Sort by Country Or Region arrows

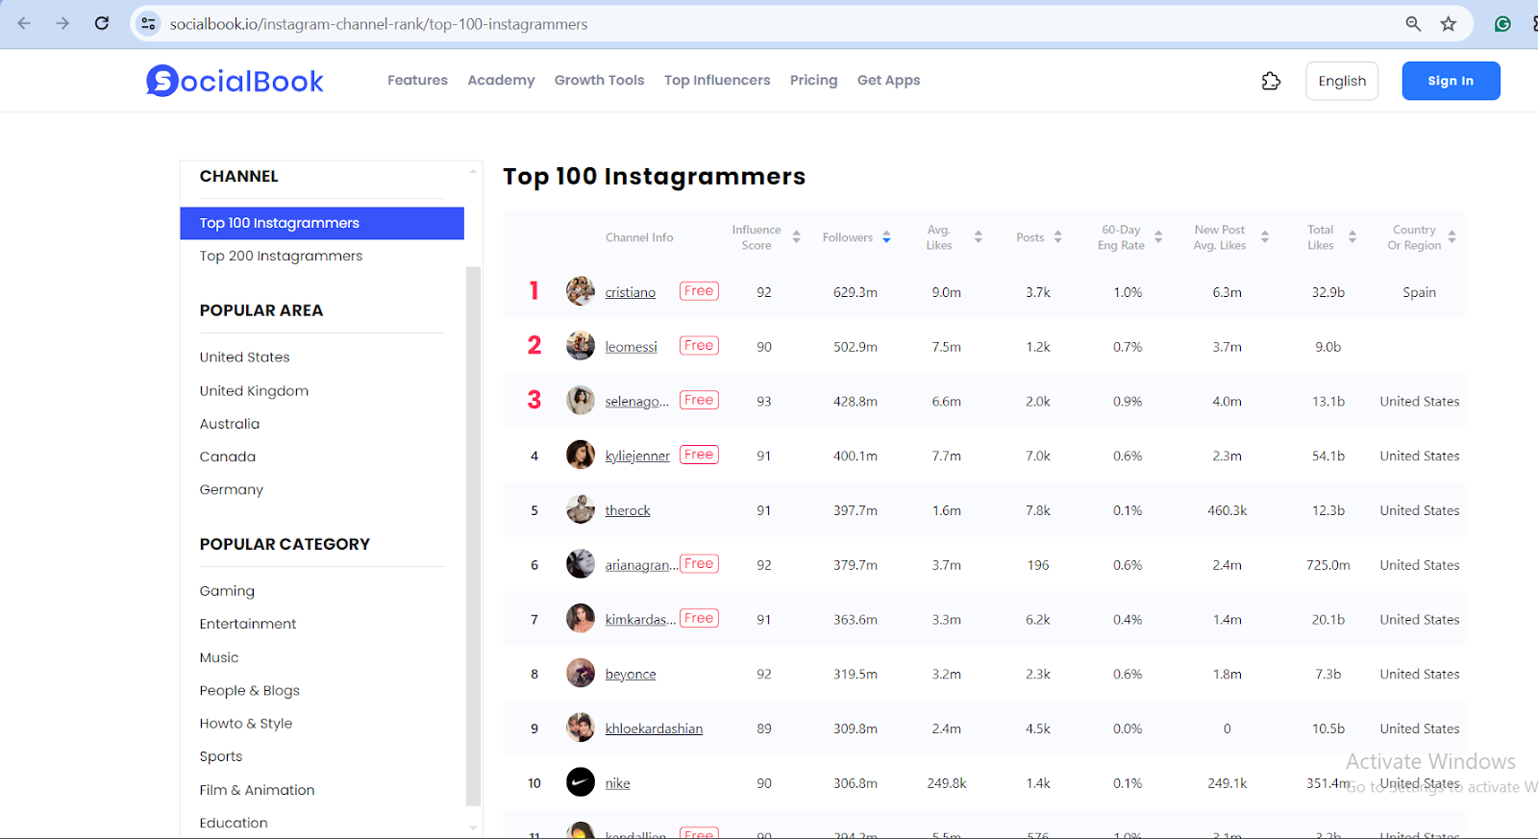click(x=1451, y=237)
